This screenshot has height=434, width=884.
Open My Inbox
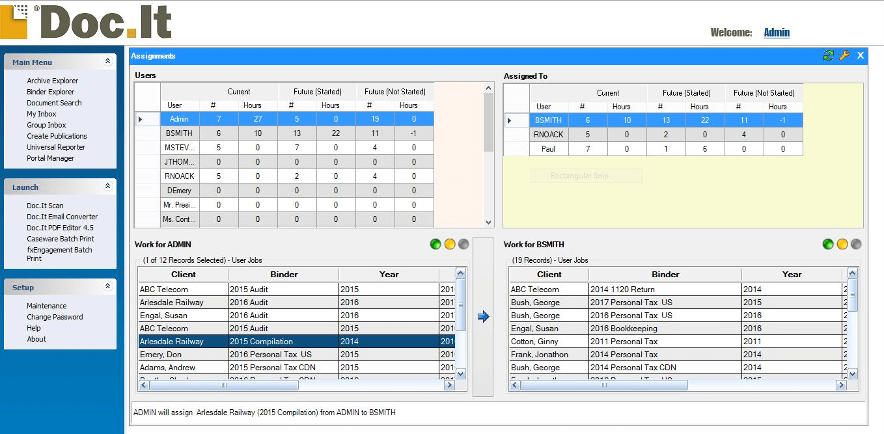pyautogui.click(x=41, y=114)
